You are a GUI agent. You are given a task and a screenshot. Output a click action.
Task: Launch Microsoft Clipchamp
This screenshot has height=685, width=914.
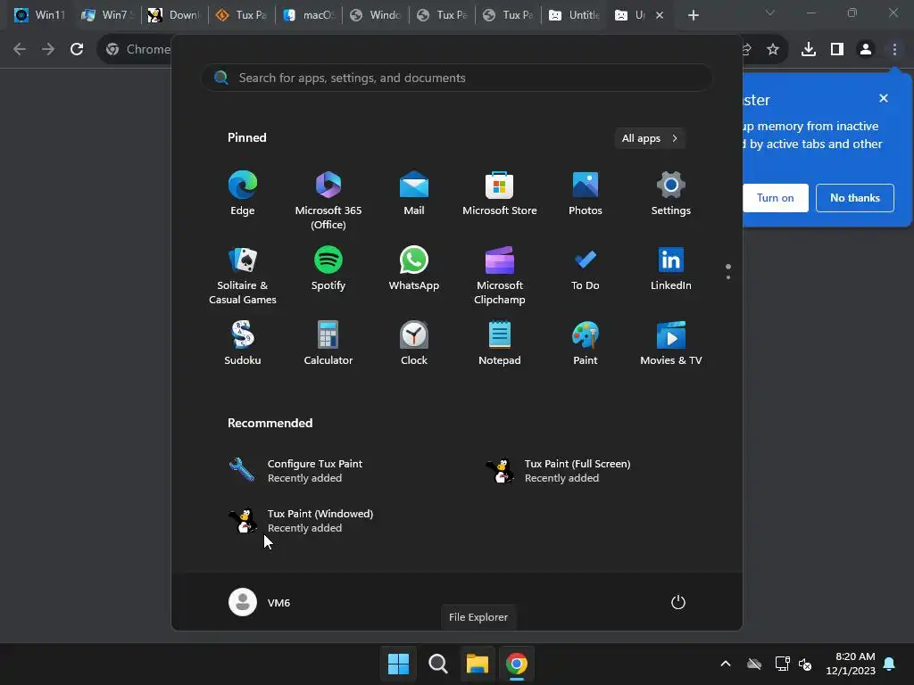[500, 275]
